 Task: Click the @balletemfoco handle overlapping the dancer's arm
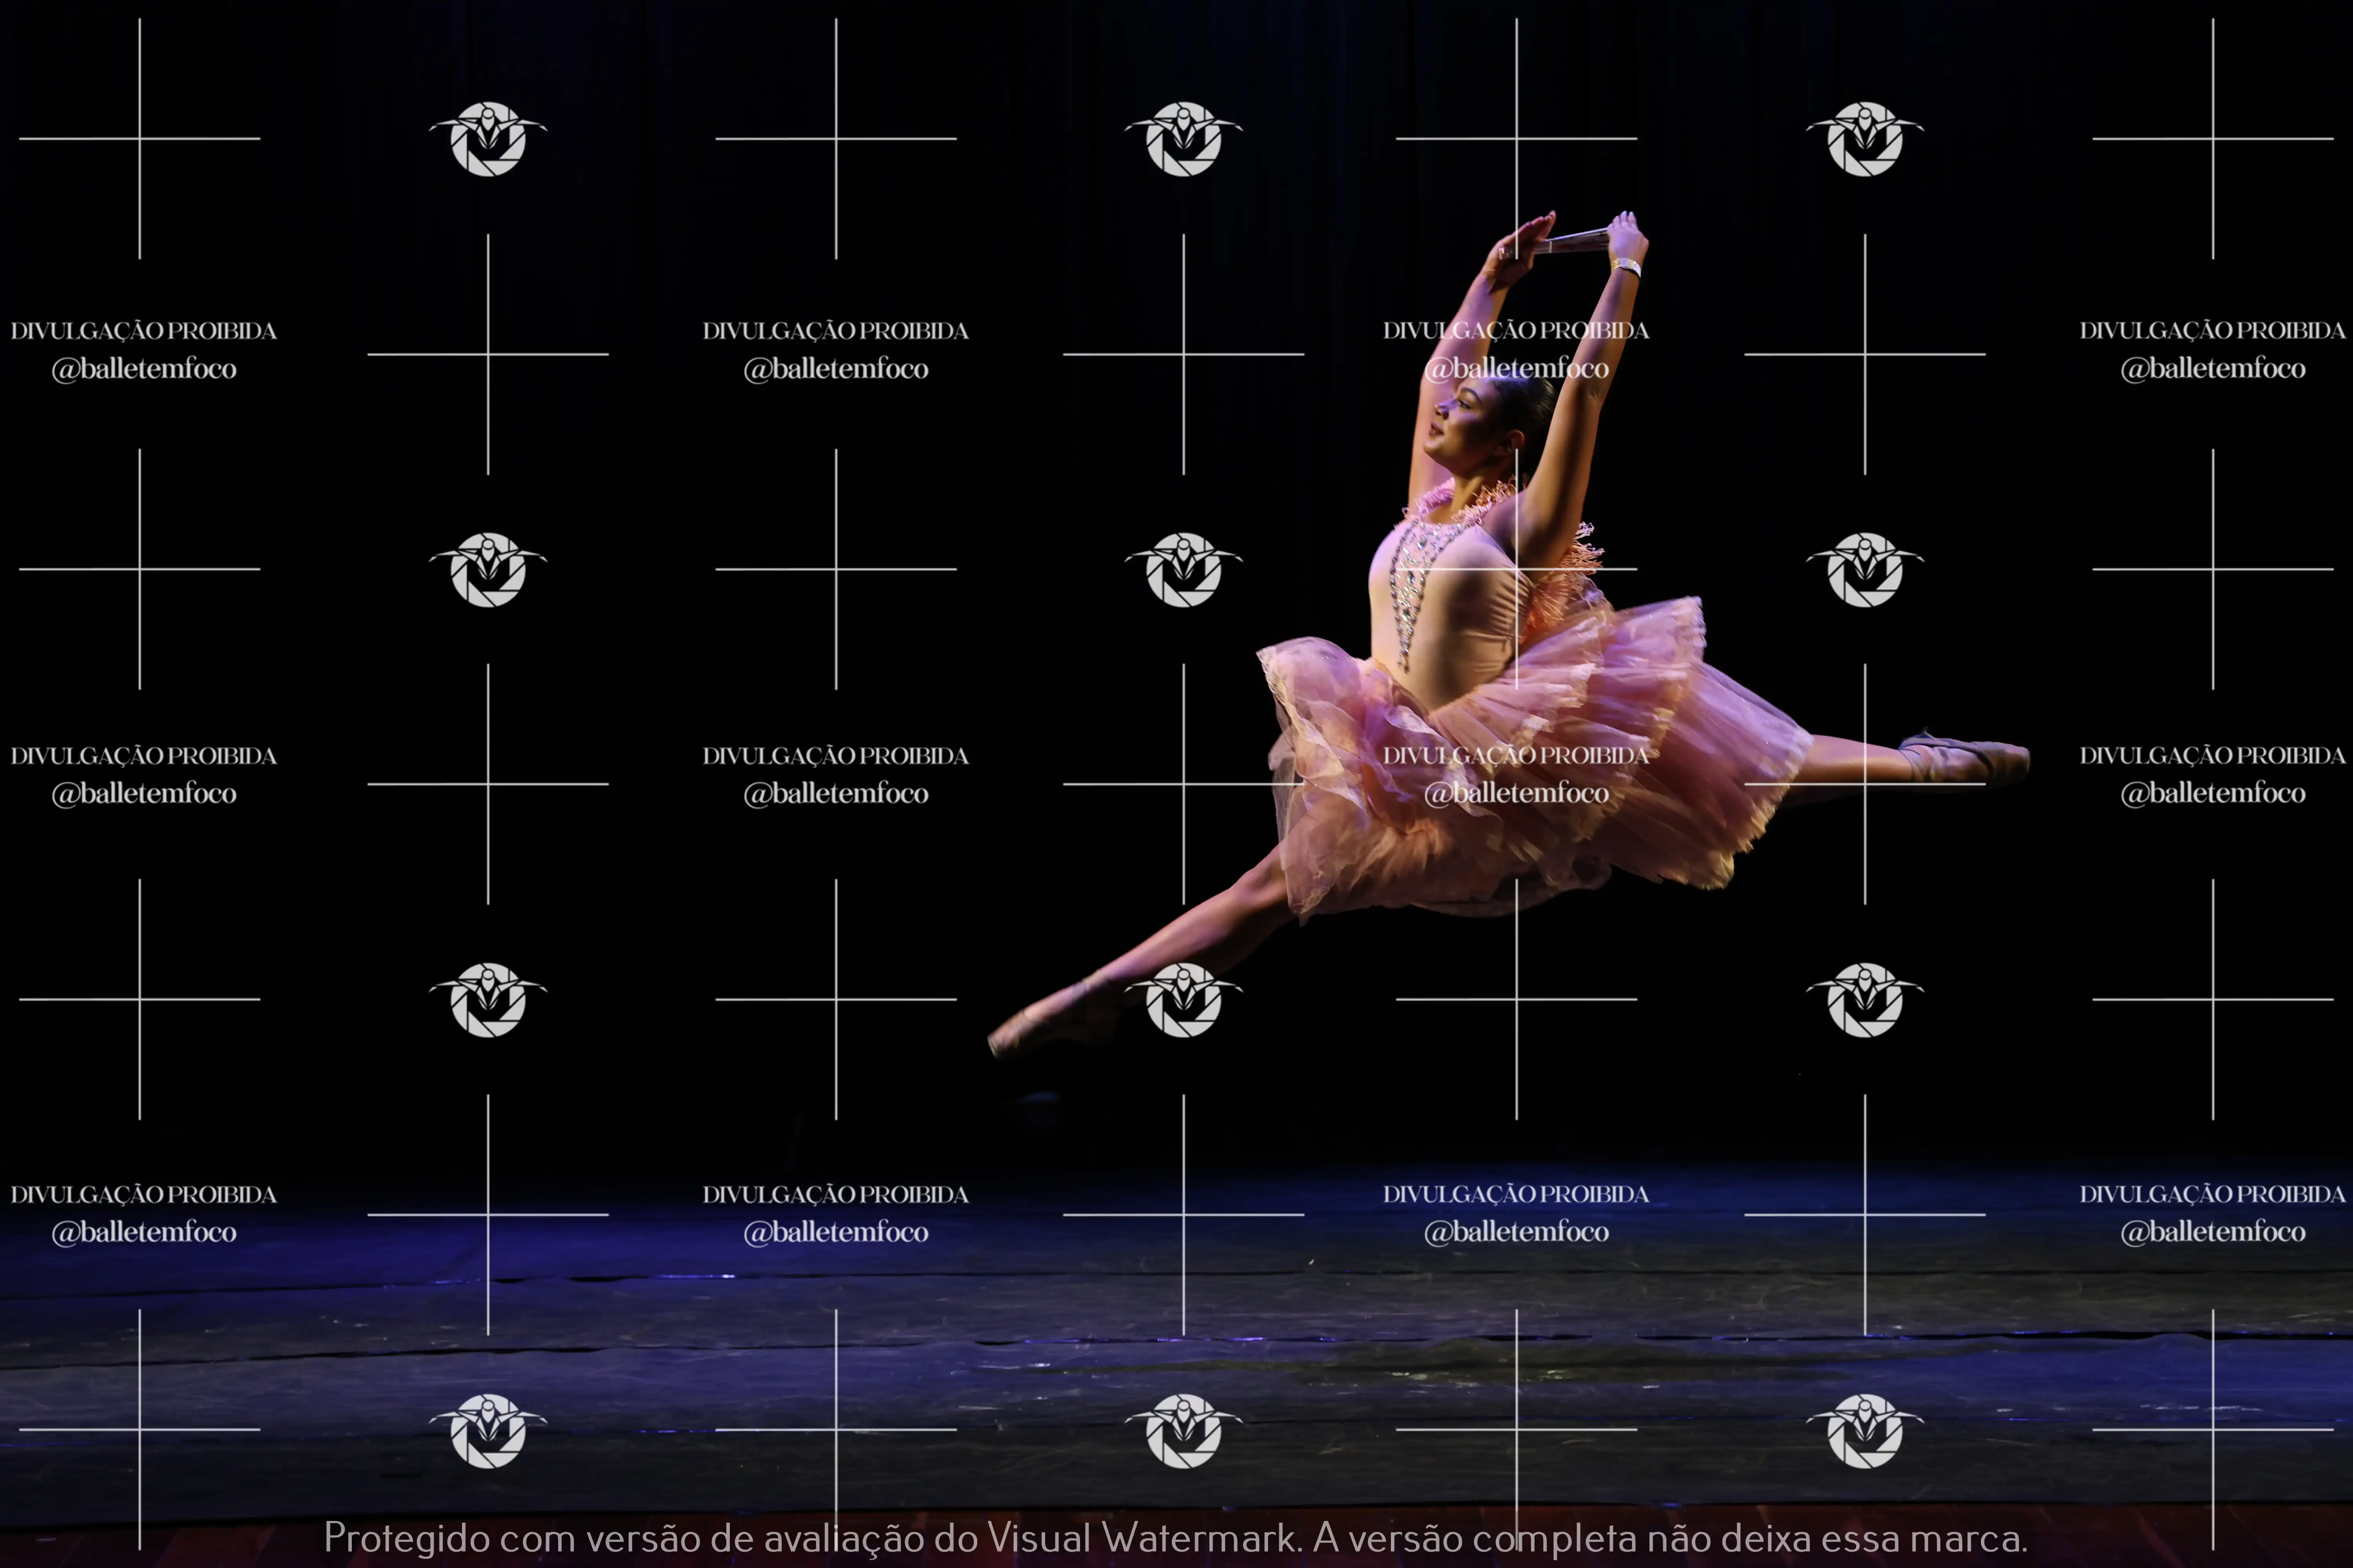[1516, 369]
